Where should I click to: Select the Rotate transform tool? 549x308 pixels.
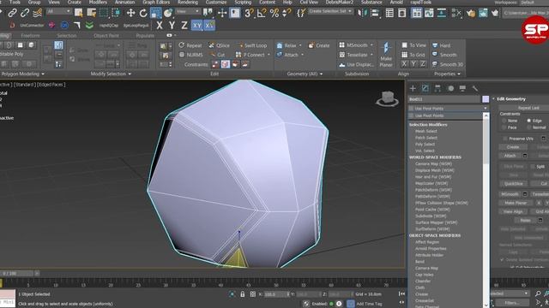point(143,14)
